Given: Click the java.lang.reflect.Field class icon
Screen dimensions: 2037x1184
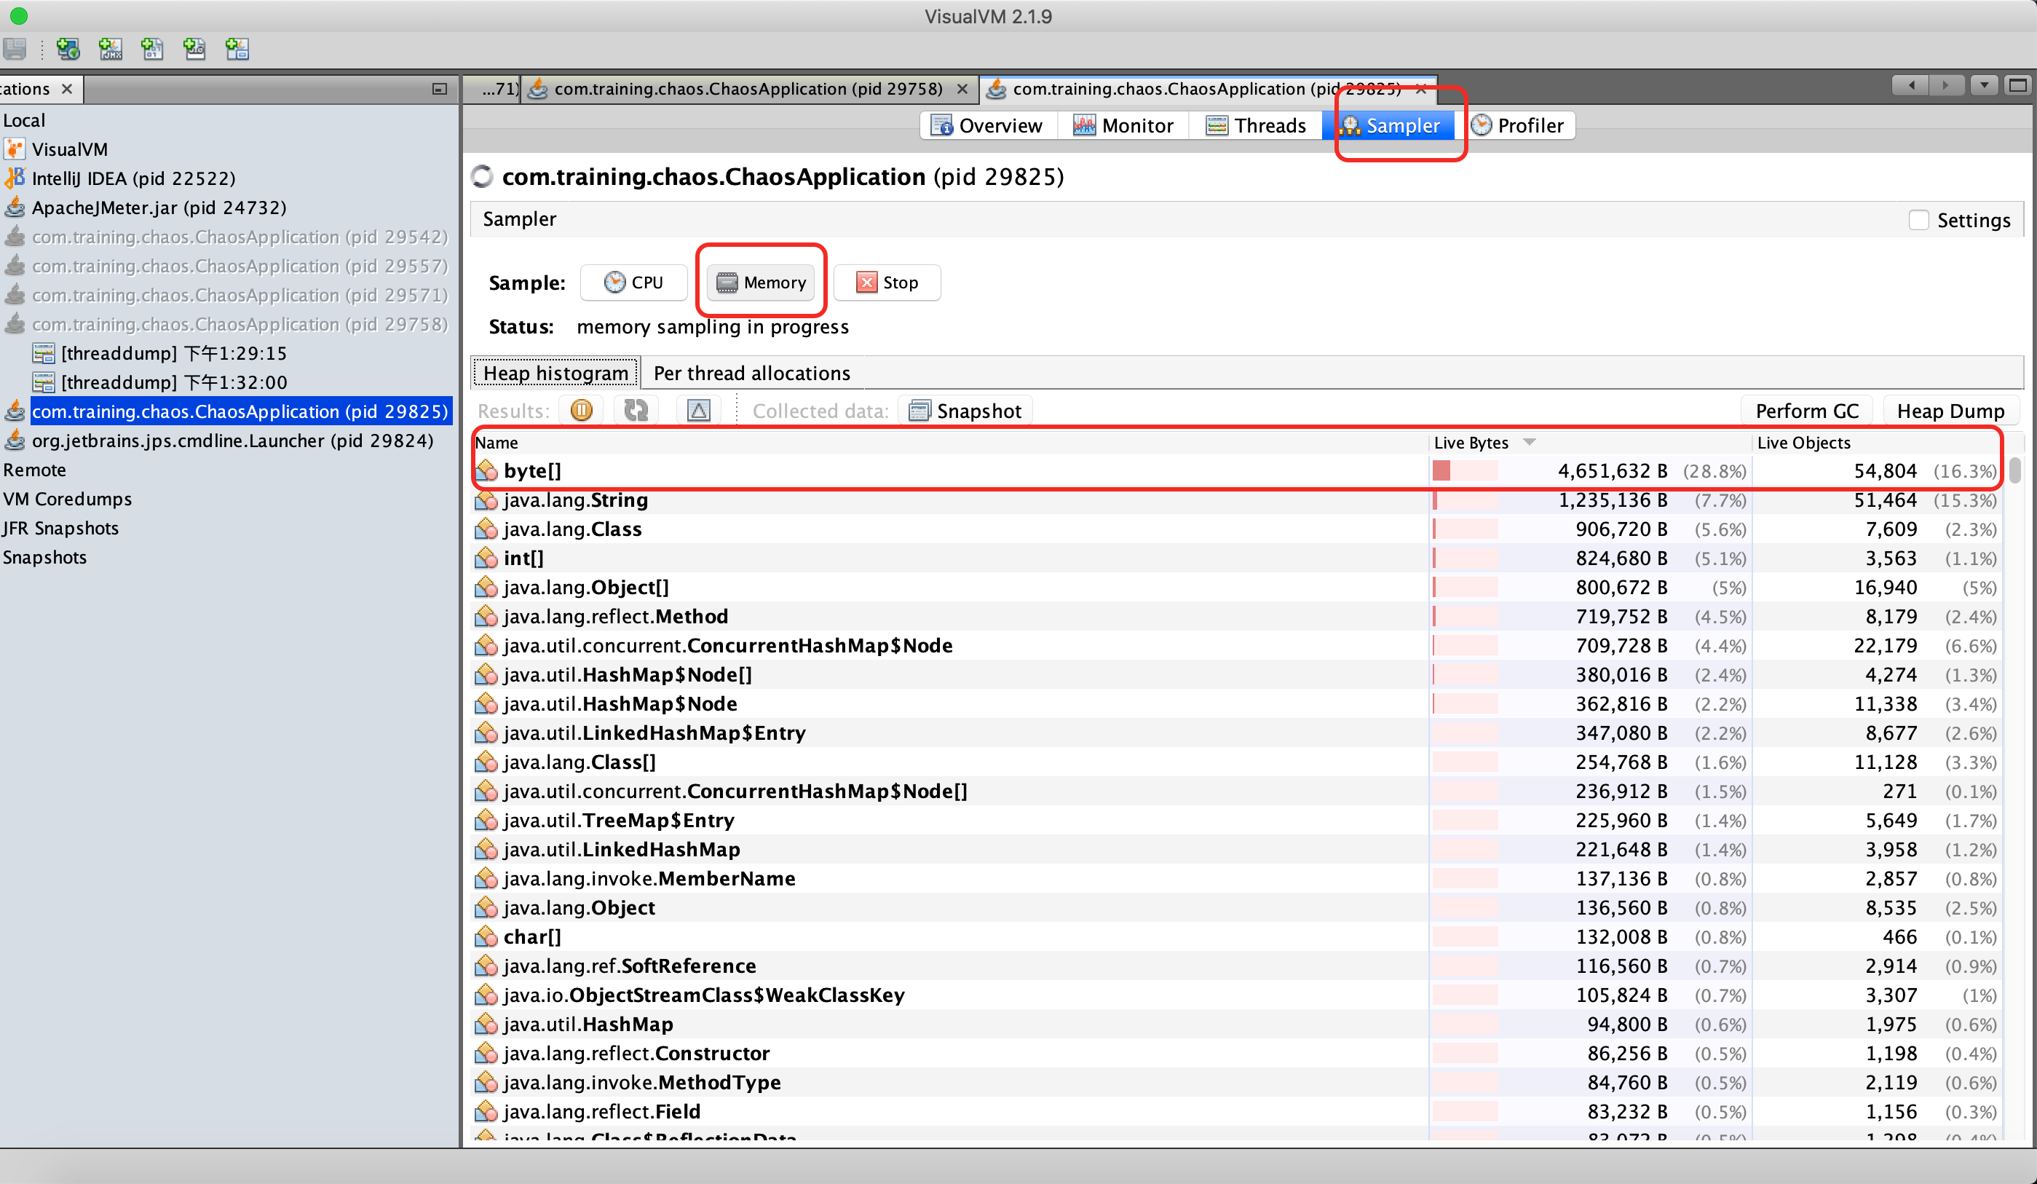Looking at the screenshot, I should 486,1111.
